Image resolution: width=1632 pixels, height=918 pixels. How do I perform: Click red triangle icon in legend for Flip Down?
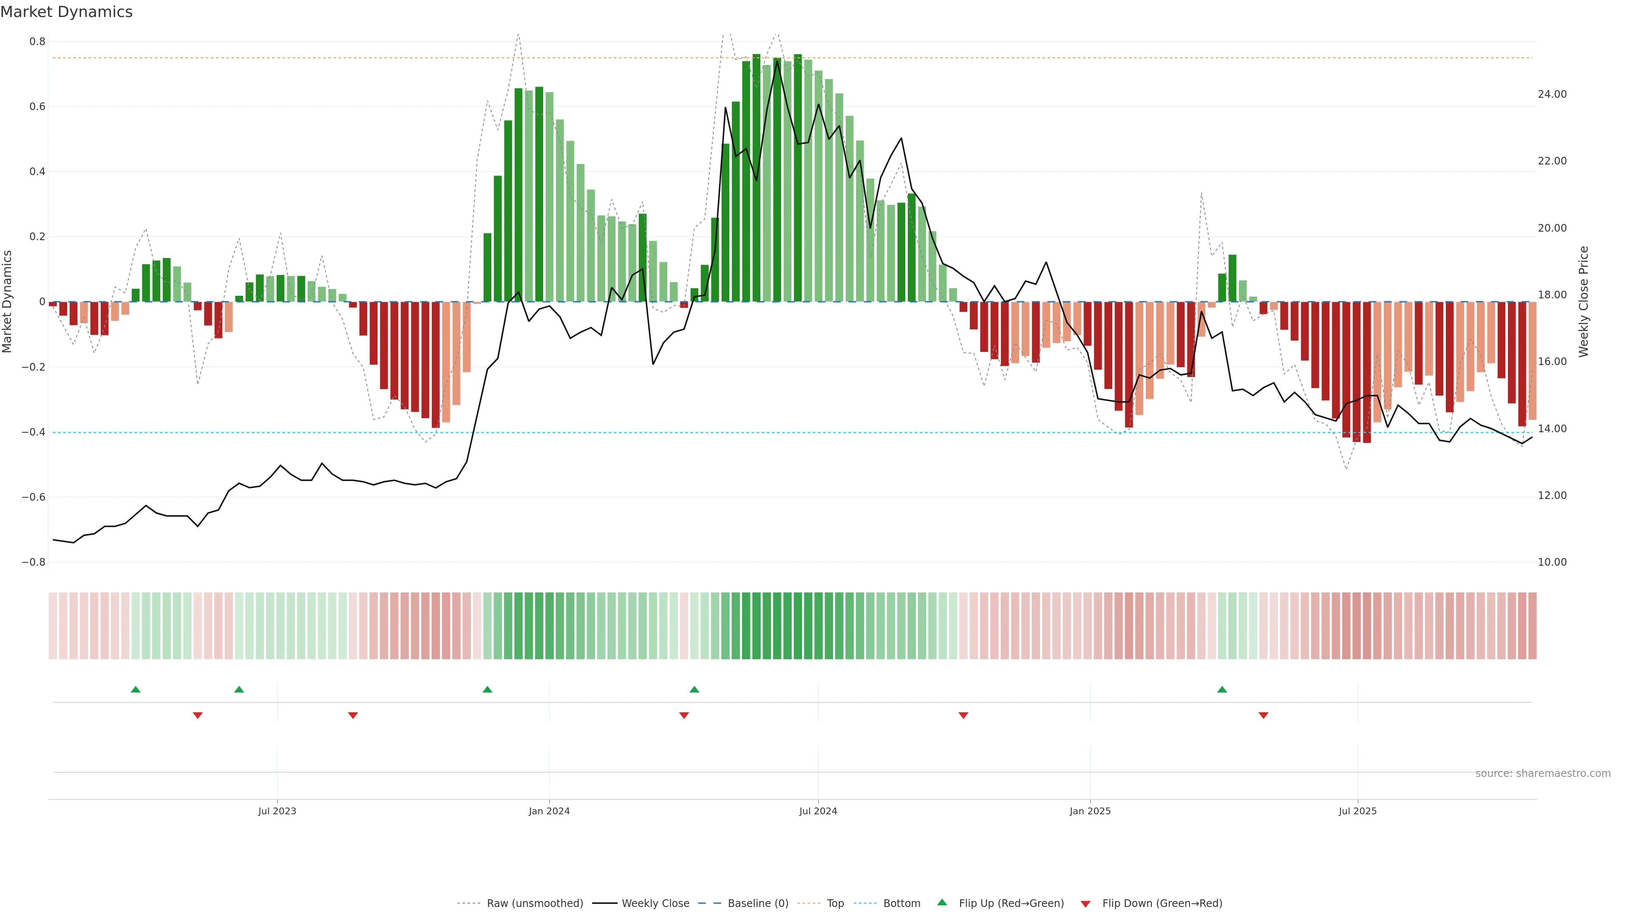[1085, 904]
